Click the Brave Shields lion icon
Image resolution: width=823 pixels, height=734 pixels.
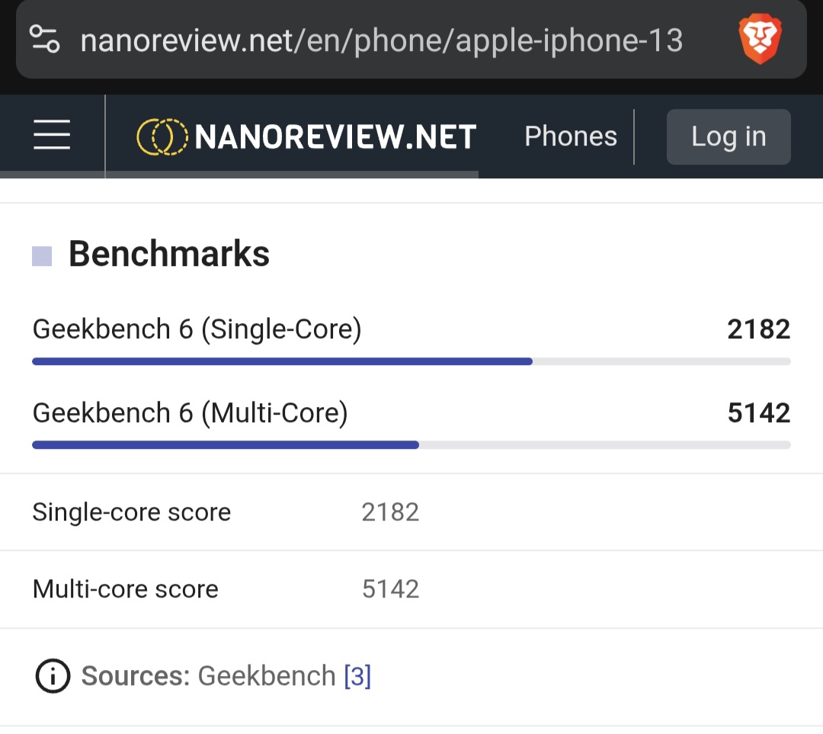click(760, 40)
